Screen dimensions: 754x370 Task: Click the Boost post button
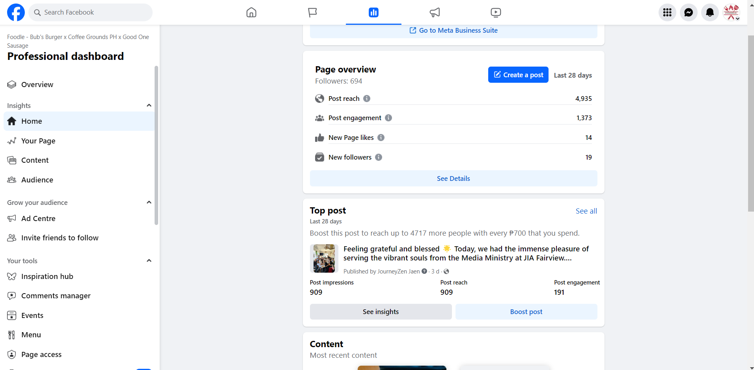[x=526, y=312]
